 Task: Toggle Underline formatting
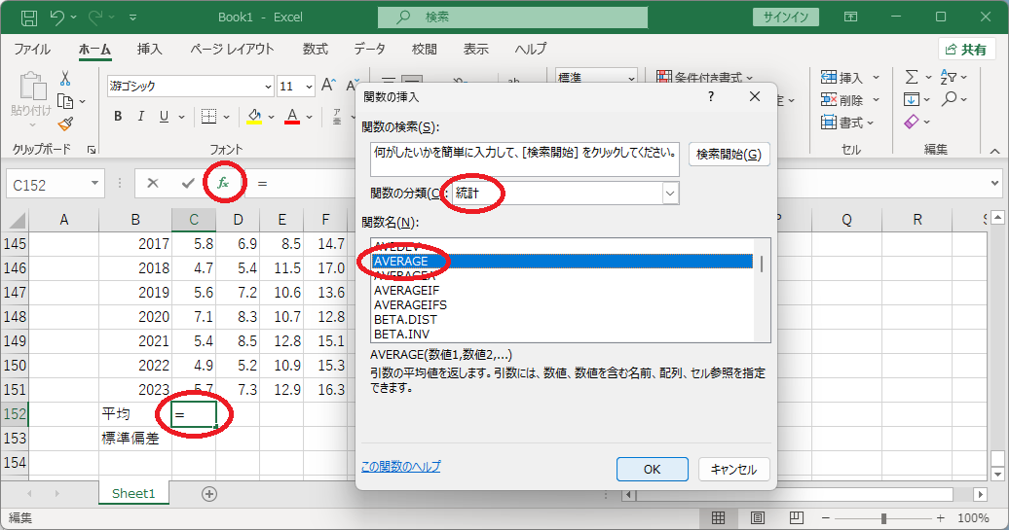coord(164,117)
